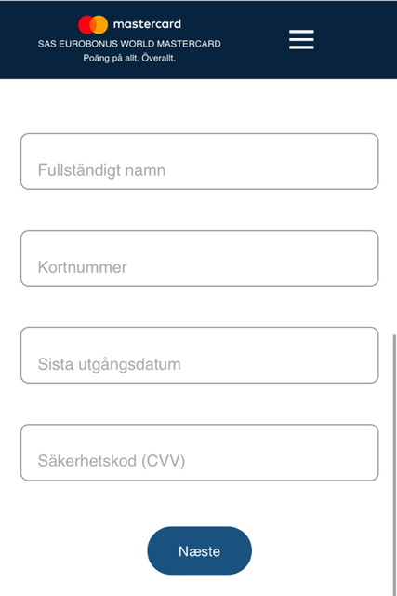
Task: Click the Sista utgångsdatum placeholder text
Action: [x=110, y=364]
